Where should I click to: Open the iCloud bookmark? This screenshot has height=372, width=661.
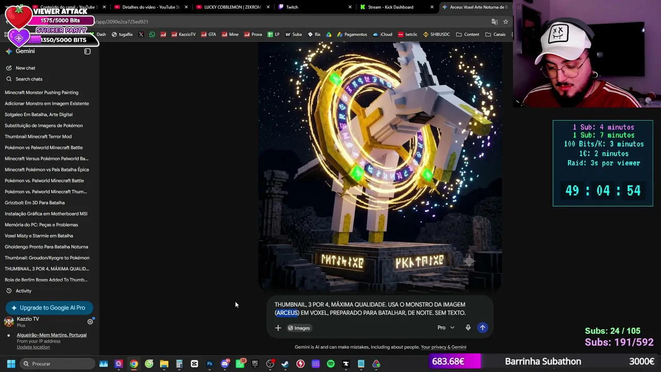tap(382, 35)
